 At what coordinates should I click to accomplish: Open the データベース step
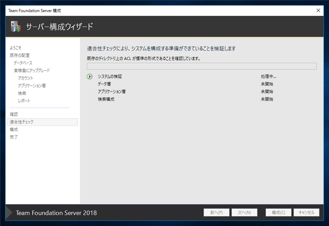click(23, 63)
